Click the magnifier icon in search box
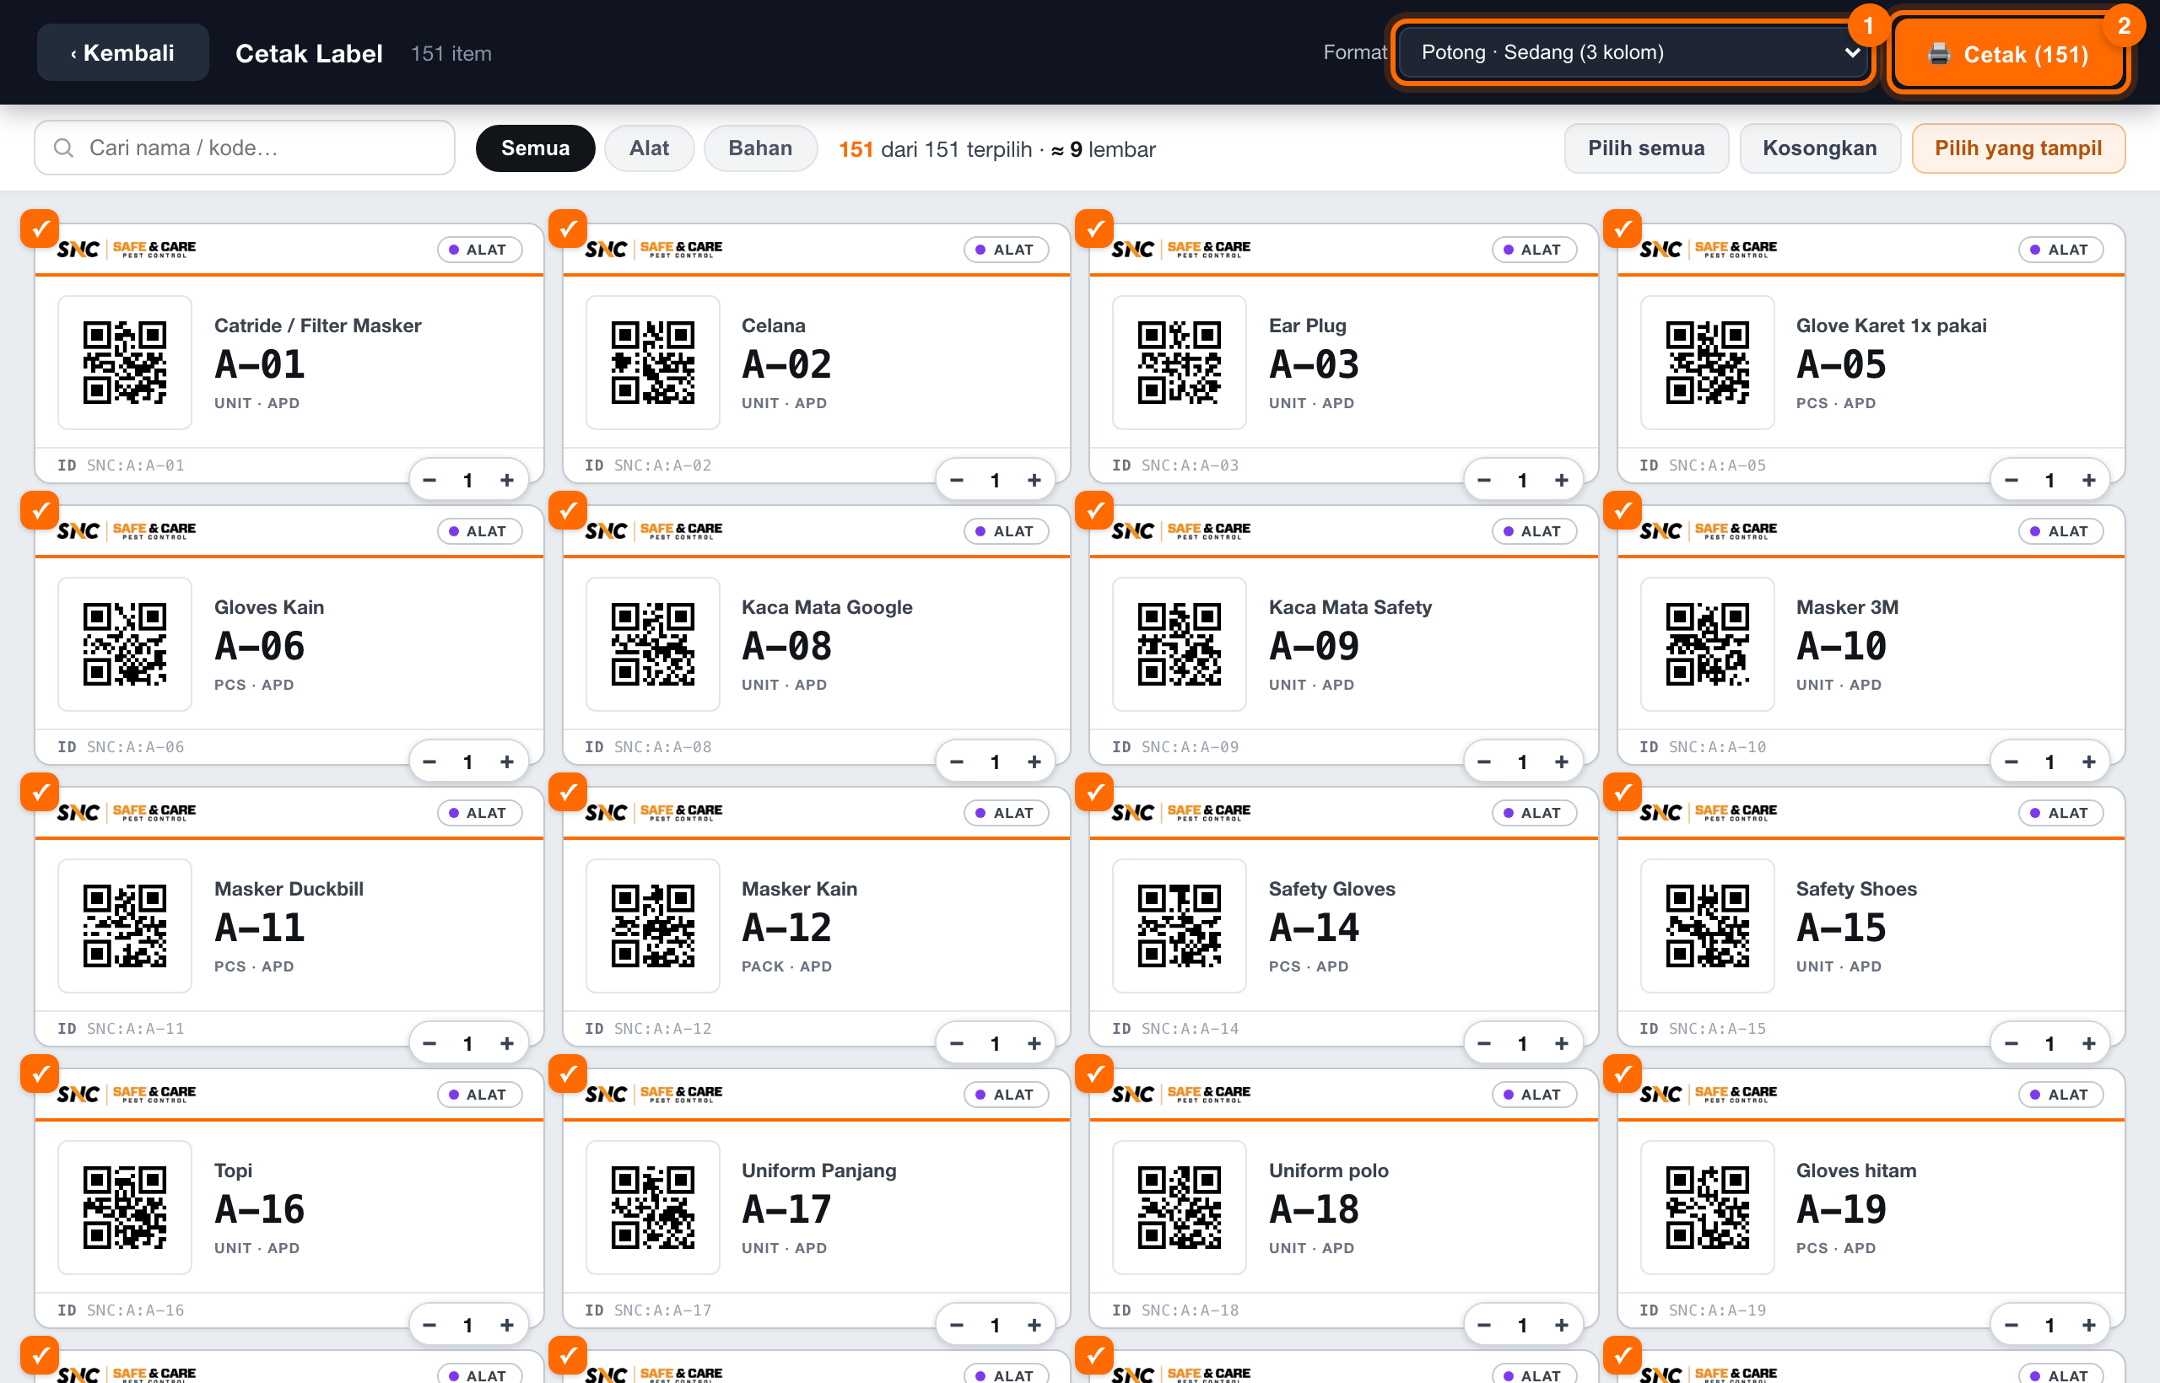The height and width of the screenshot is (1383, 2160). coord(63,148)
